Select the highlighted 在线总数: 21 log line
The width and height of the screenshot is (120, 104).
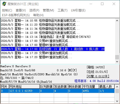53,49
